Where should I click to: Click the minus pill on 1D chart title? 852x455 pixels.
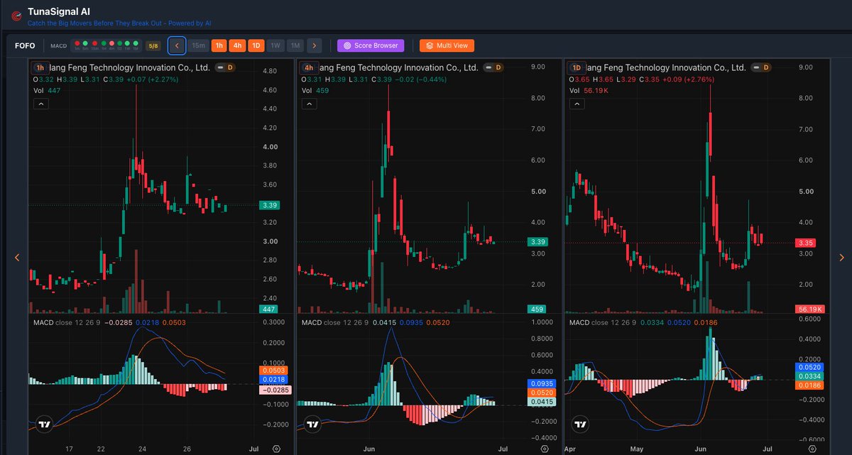[x=755, y=67]
